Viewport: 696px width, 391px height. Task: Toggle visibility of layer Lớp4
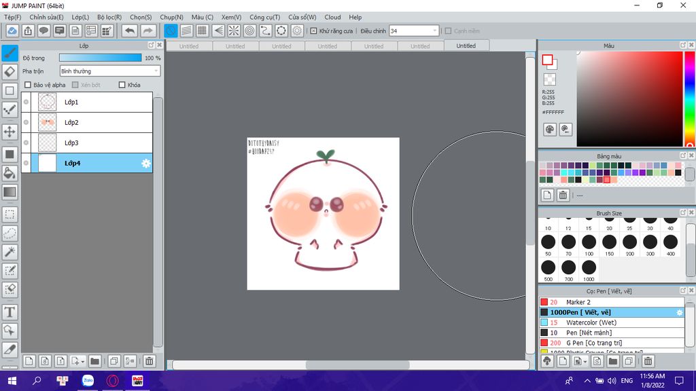tap(27, 163)
